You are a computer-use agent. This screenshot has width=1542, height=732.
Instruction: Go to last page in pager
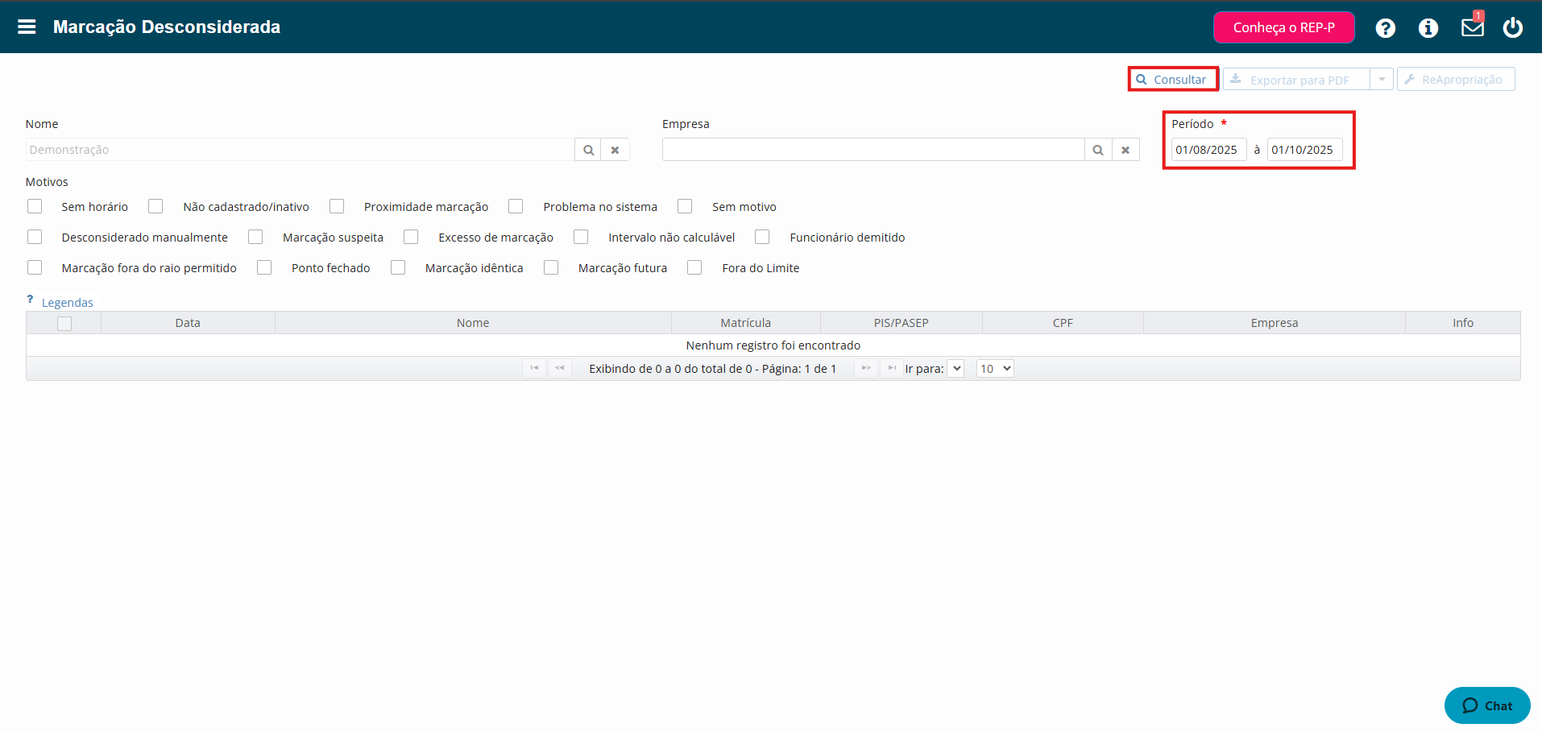tap(892, 368)
